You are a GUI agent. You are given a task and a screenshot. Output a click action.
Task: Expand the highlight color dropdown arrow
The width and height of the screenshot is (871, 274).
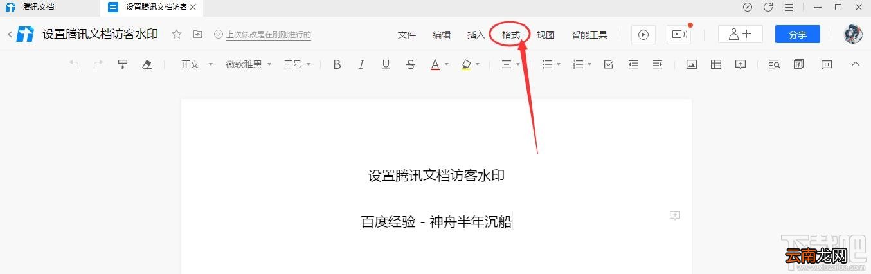(478, 64)
